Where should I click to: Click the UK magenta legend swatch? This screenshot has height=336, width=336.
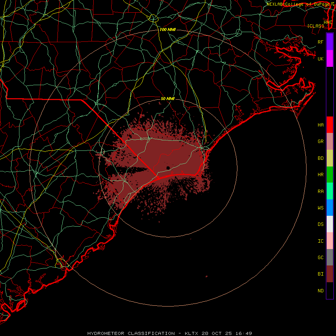[330, 59]
